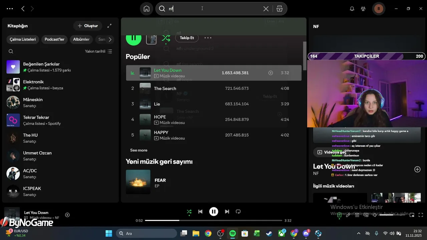Click the song progress bar
The height and width of the screenshot is (240, 427).
213,220
